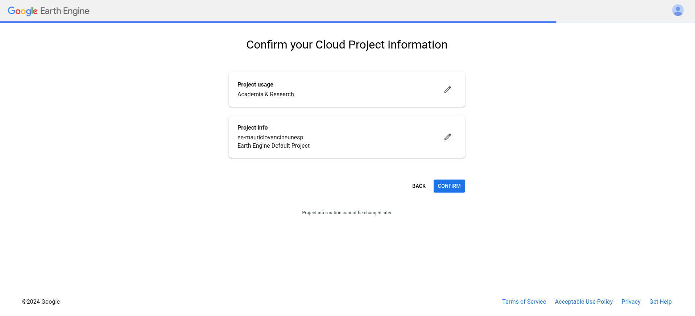Click 'Project information cannot be changed later' note
The image size is (695, 316).
point(347,213)
